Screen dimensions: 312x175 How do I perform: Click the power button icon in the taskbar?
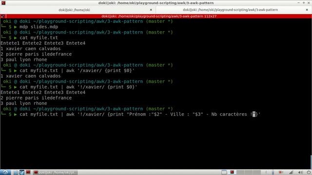point(309,172)
